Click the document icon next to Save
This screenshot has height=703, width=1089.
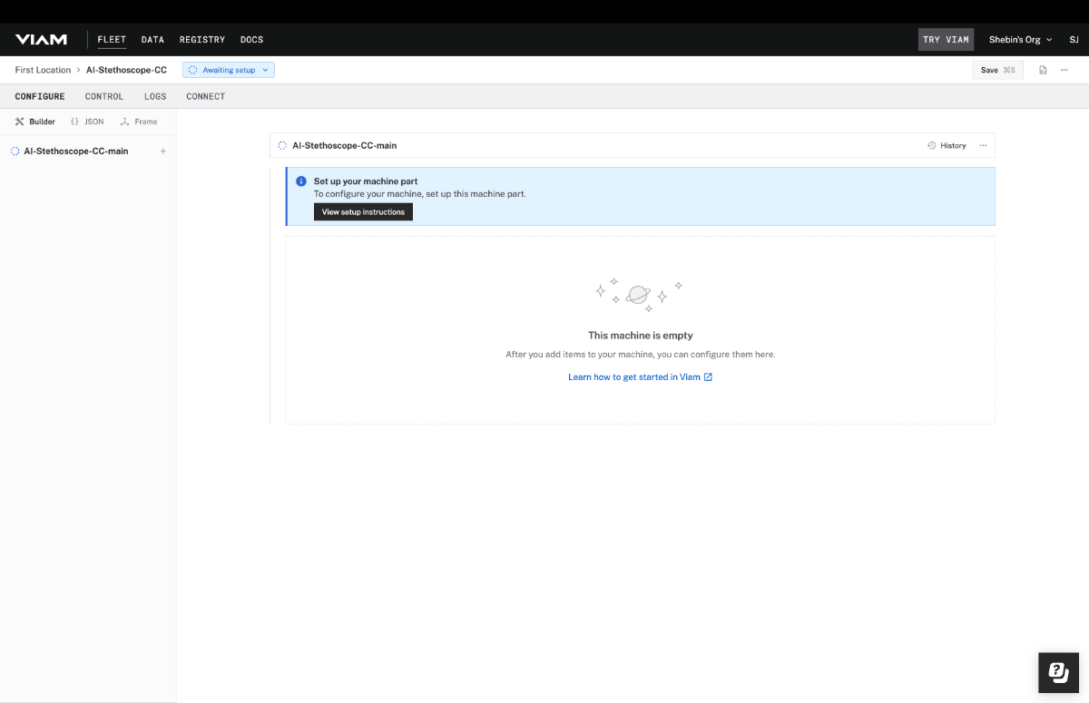click(1043, 70)
